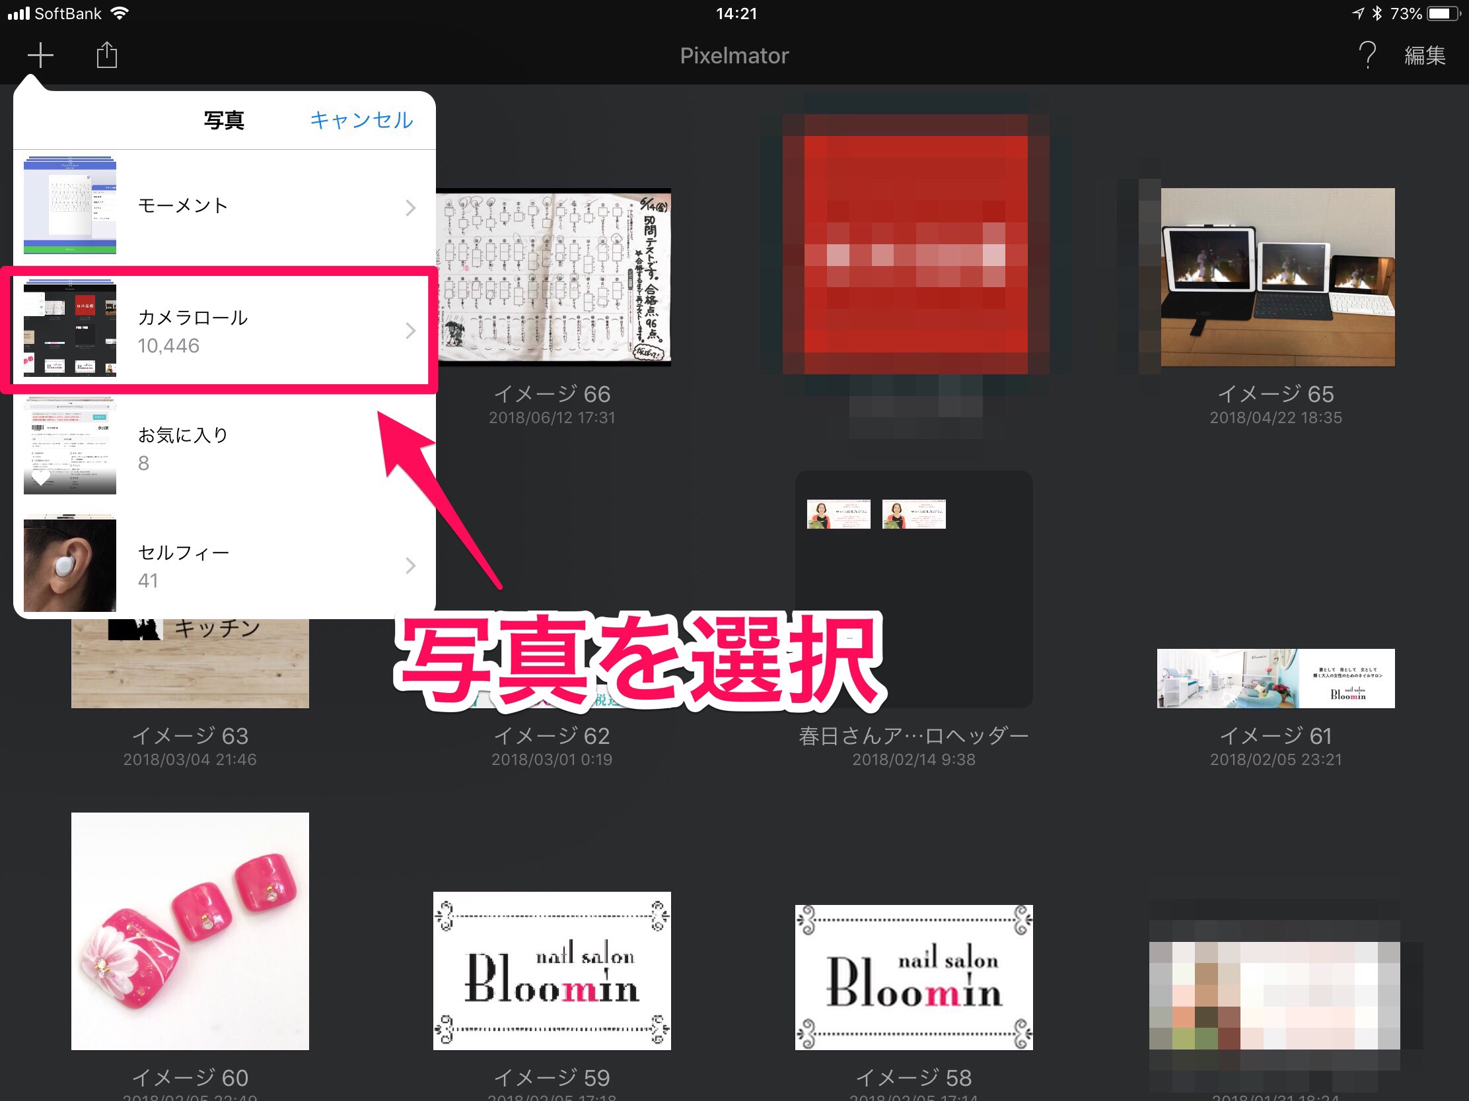The height and width of the screenshot is (1101, 1469).
Task: Open イメージ 60 pink nails image
Action: pos(190,931)
